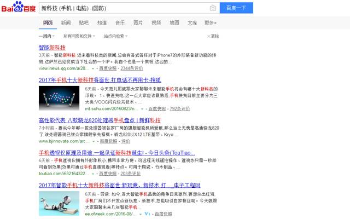Open the 203条评价 reviews link
Viewport: 350px width, 219px height.
tap(131, 174)
